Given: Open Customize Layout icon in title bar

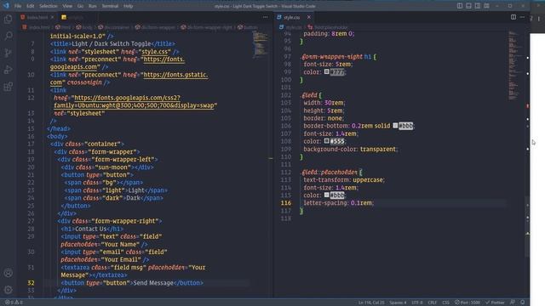Looking at the screenshot, I should [486, 6].
